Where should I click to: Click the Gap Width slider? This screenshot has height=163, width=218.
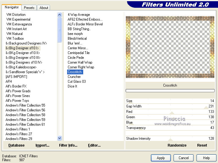pyautogui.click(x=170, y=106)
